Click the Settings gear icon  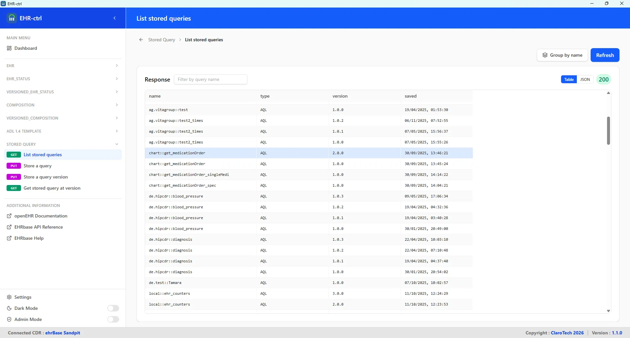[x=9, y=297]
